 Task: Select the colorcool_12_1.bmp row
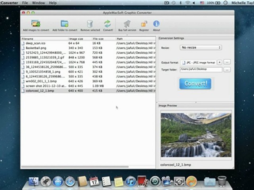coord(88,91)
